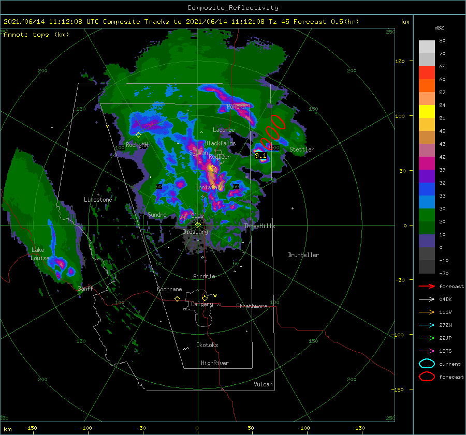
Task: Click the Drumheller town label
Action: (303, 255)
